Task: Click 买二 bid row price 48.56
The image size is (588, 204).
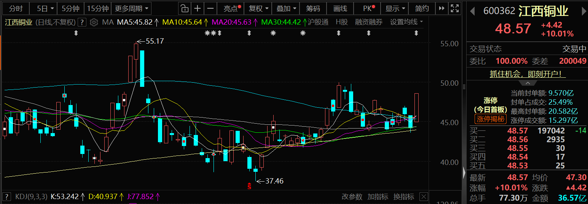Action: point(518,140)
